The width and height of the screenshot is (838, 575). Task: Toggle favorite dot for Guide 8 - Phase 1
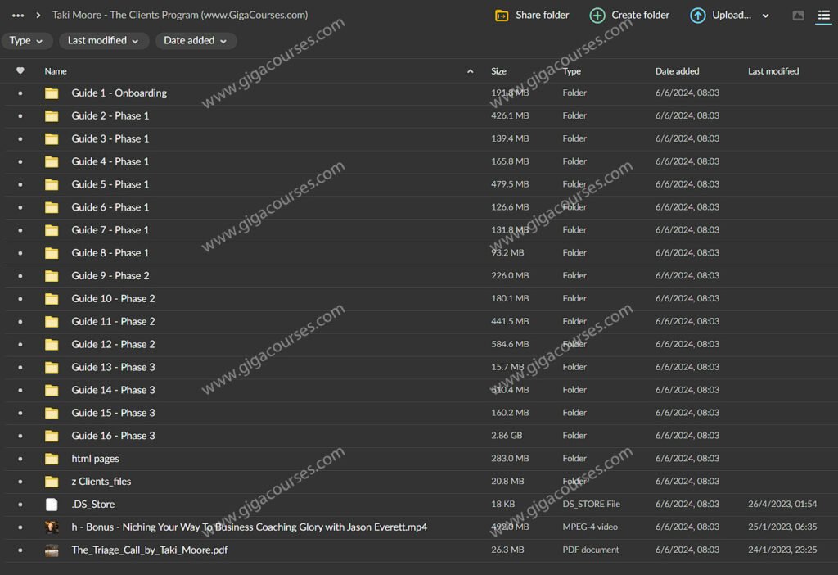(x=20, y=253)
